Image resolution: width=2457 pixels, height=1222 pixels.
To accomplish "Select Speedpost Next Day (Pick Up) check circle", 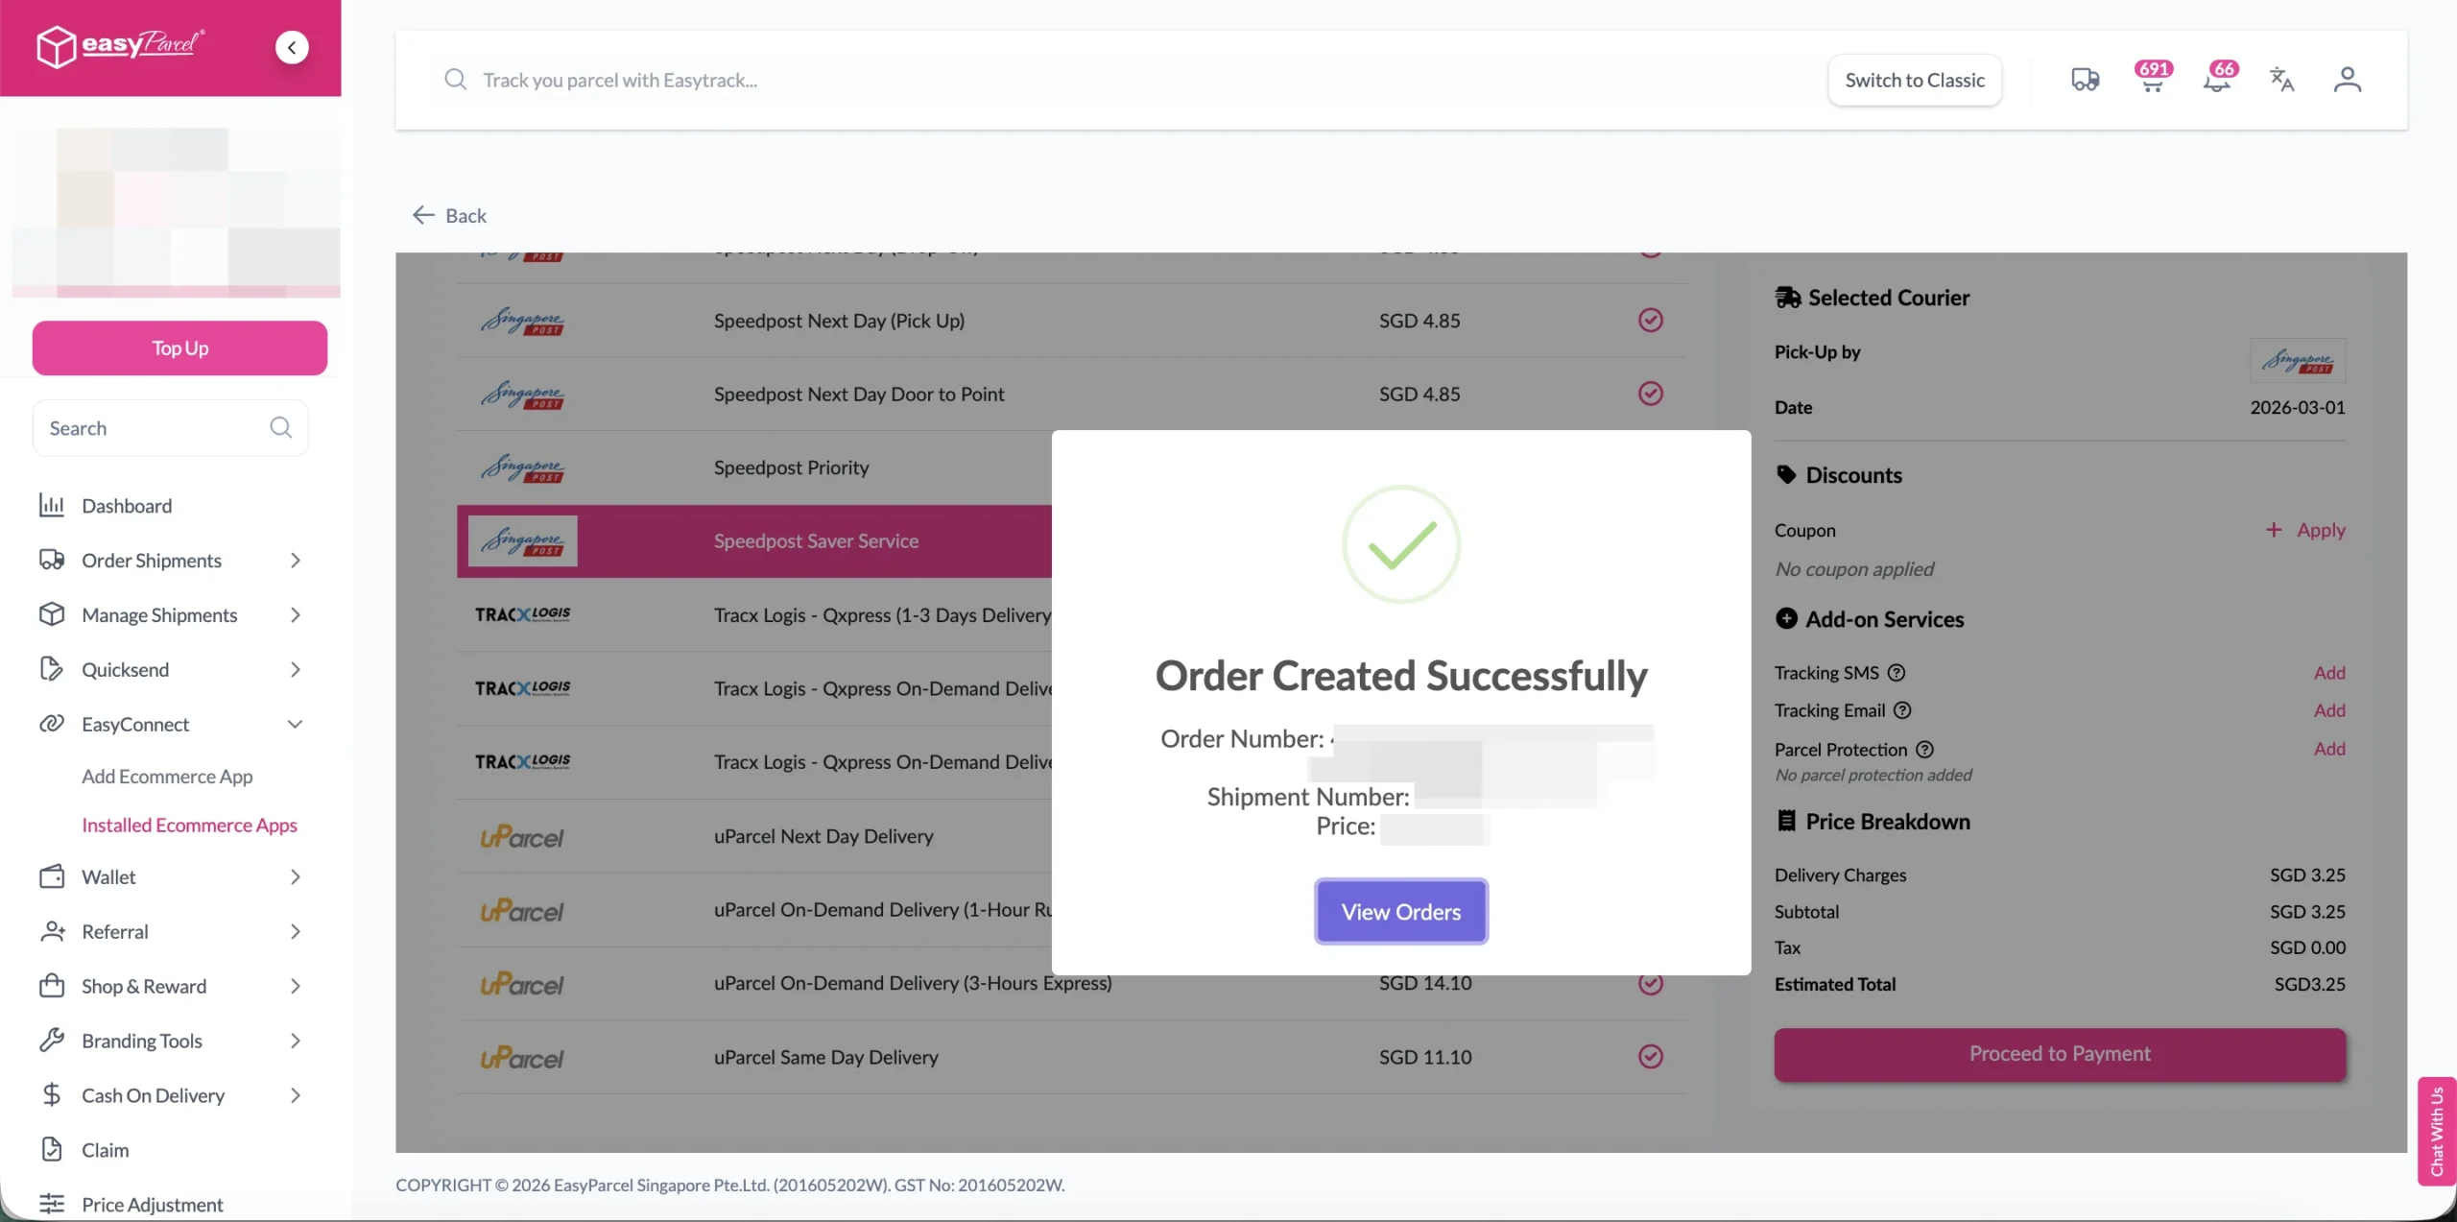I will coord(1650,320).
